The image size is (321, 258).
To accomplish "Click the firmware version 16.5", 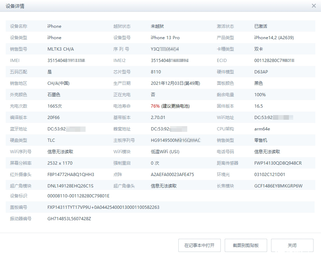I will click(x=258, y=106).
